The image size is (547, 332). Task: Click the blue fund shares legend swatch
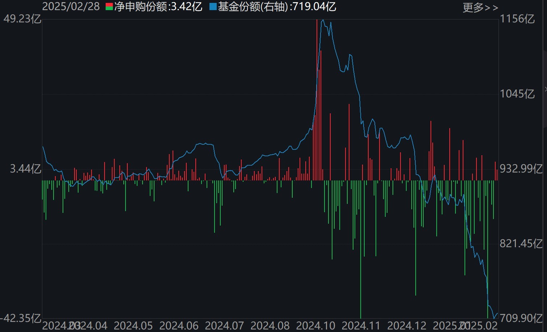(x=213, y=6)
